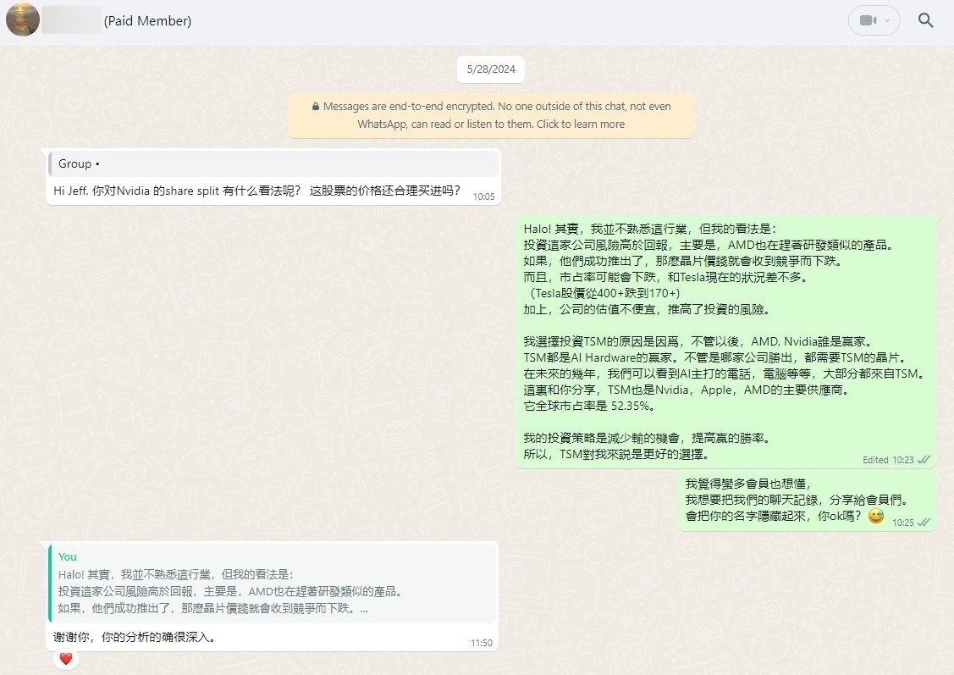
Task: Click the lock icon in encryption notice
Action: tap(315, 107)
